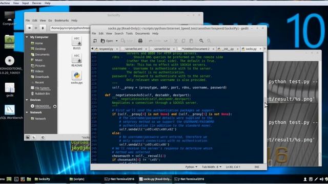Click the Redo arrow in gedit toolbar

pyautogui.click(x=166, y=41)
